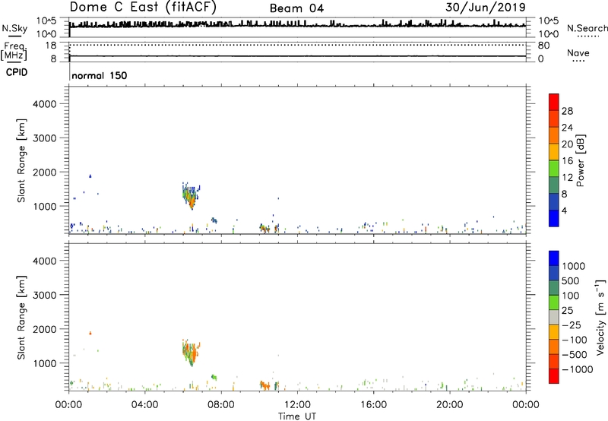Click the 'Nave' legend label
608x421 pixels.
tap(578, 53)
